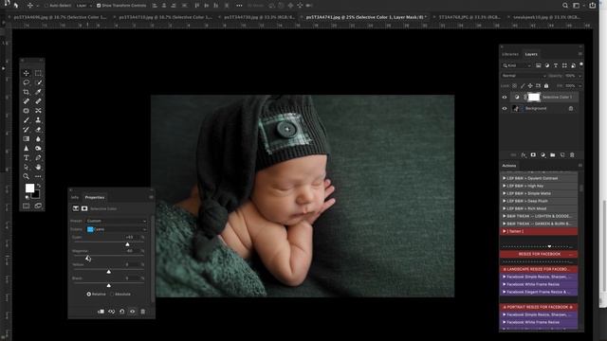
Task: Open the search icon in top bar
Action: [x=565, y=6]
